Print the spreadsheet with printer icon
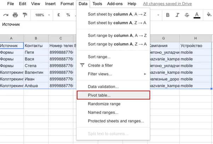The width and height of the screenshot is (213, 144). 15,15
